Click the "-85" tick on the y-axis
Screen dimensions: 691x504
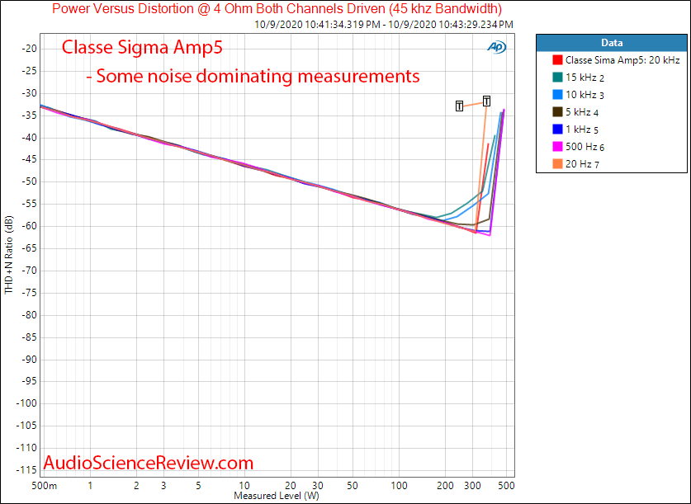pos(29,337)
